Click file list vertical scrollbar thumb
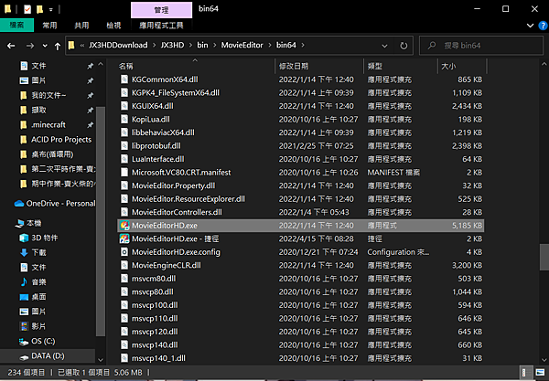This screenshot has width=549, height=381. (x=544, y=258)
